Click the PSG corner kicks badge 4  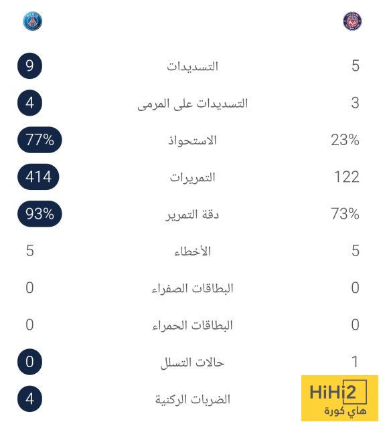[x=29, y=399]
